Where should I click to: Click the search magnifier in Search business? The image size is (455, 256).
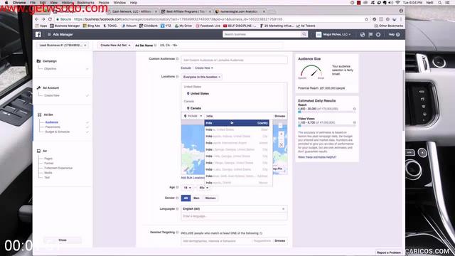click(x=304, y=34)
